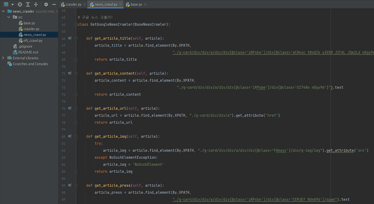Screen dimensions: 374x204
Task: Close the news_crawl.py tab
Action: tap(120, 4)
